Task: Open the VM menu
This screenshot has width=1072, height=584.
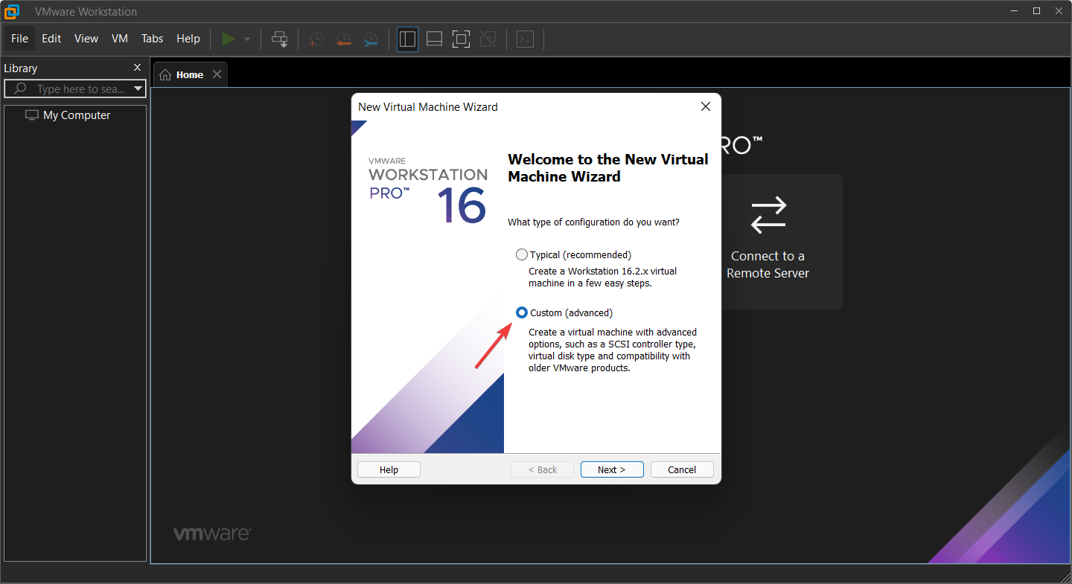Action: (x=120, y=39)
